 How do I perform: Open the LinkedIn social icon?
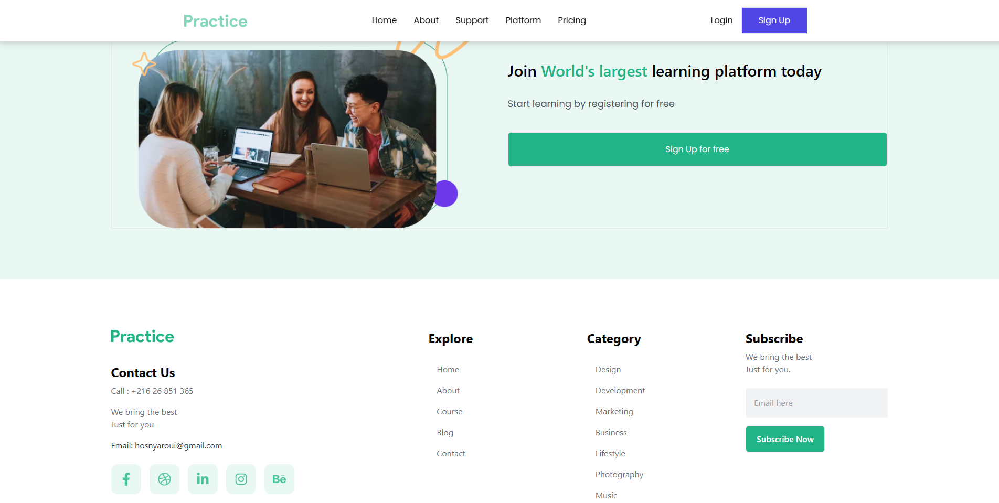tap(203, 479)
